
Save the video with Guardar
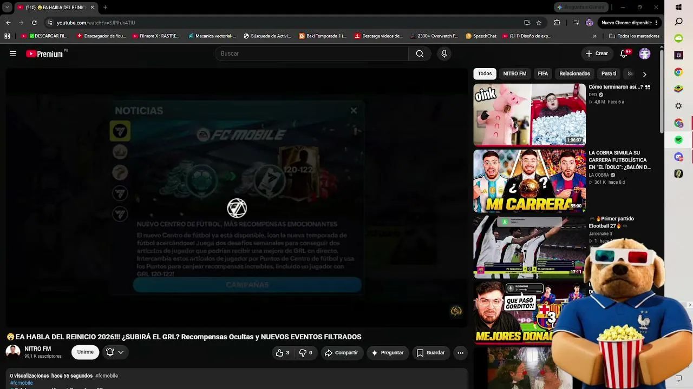[430, 353]
